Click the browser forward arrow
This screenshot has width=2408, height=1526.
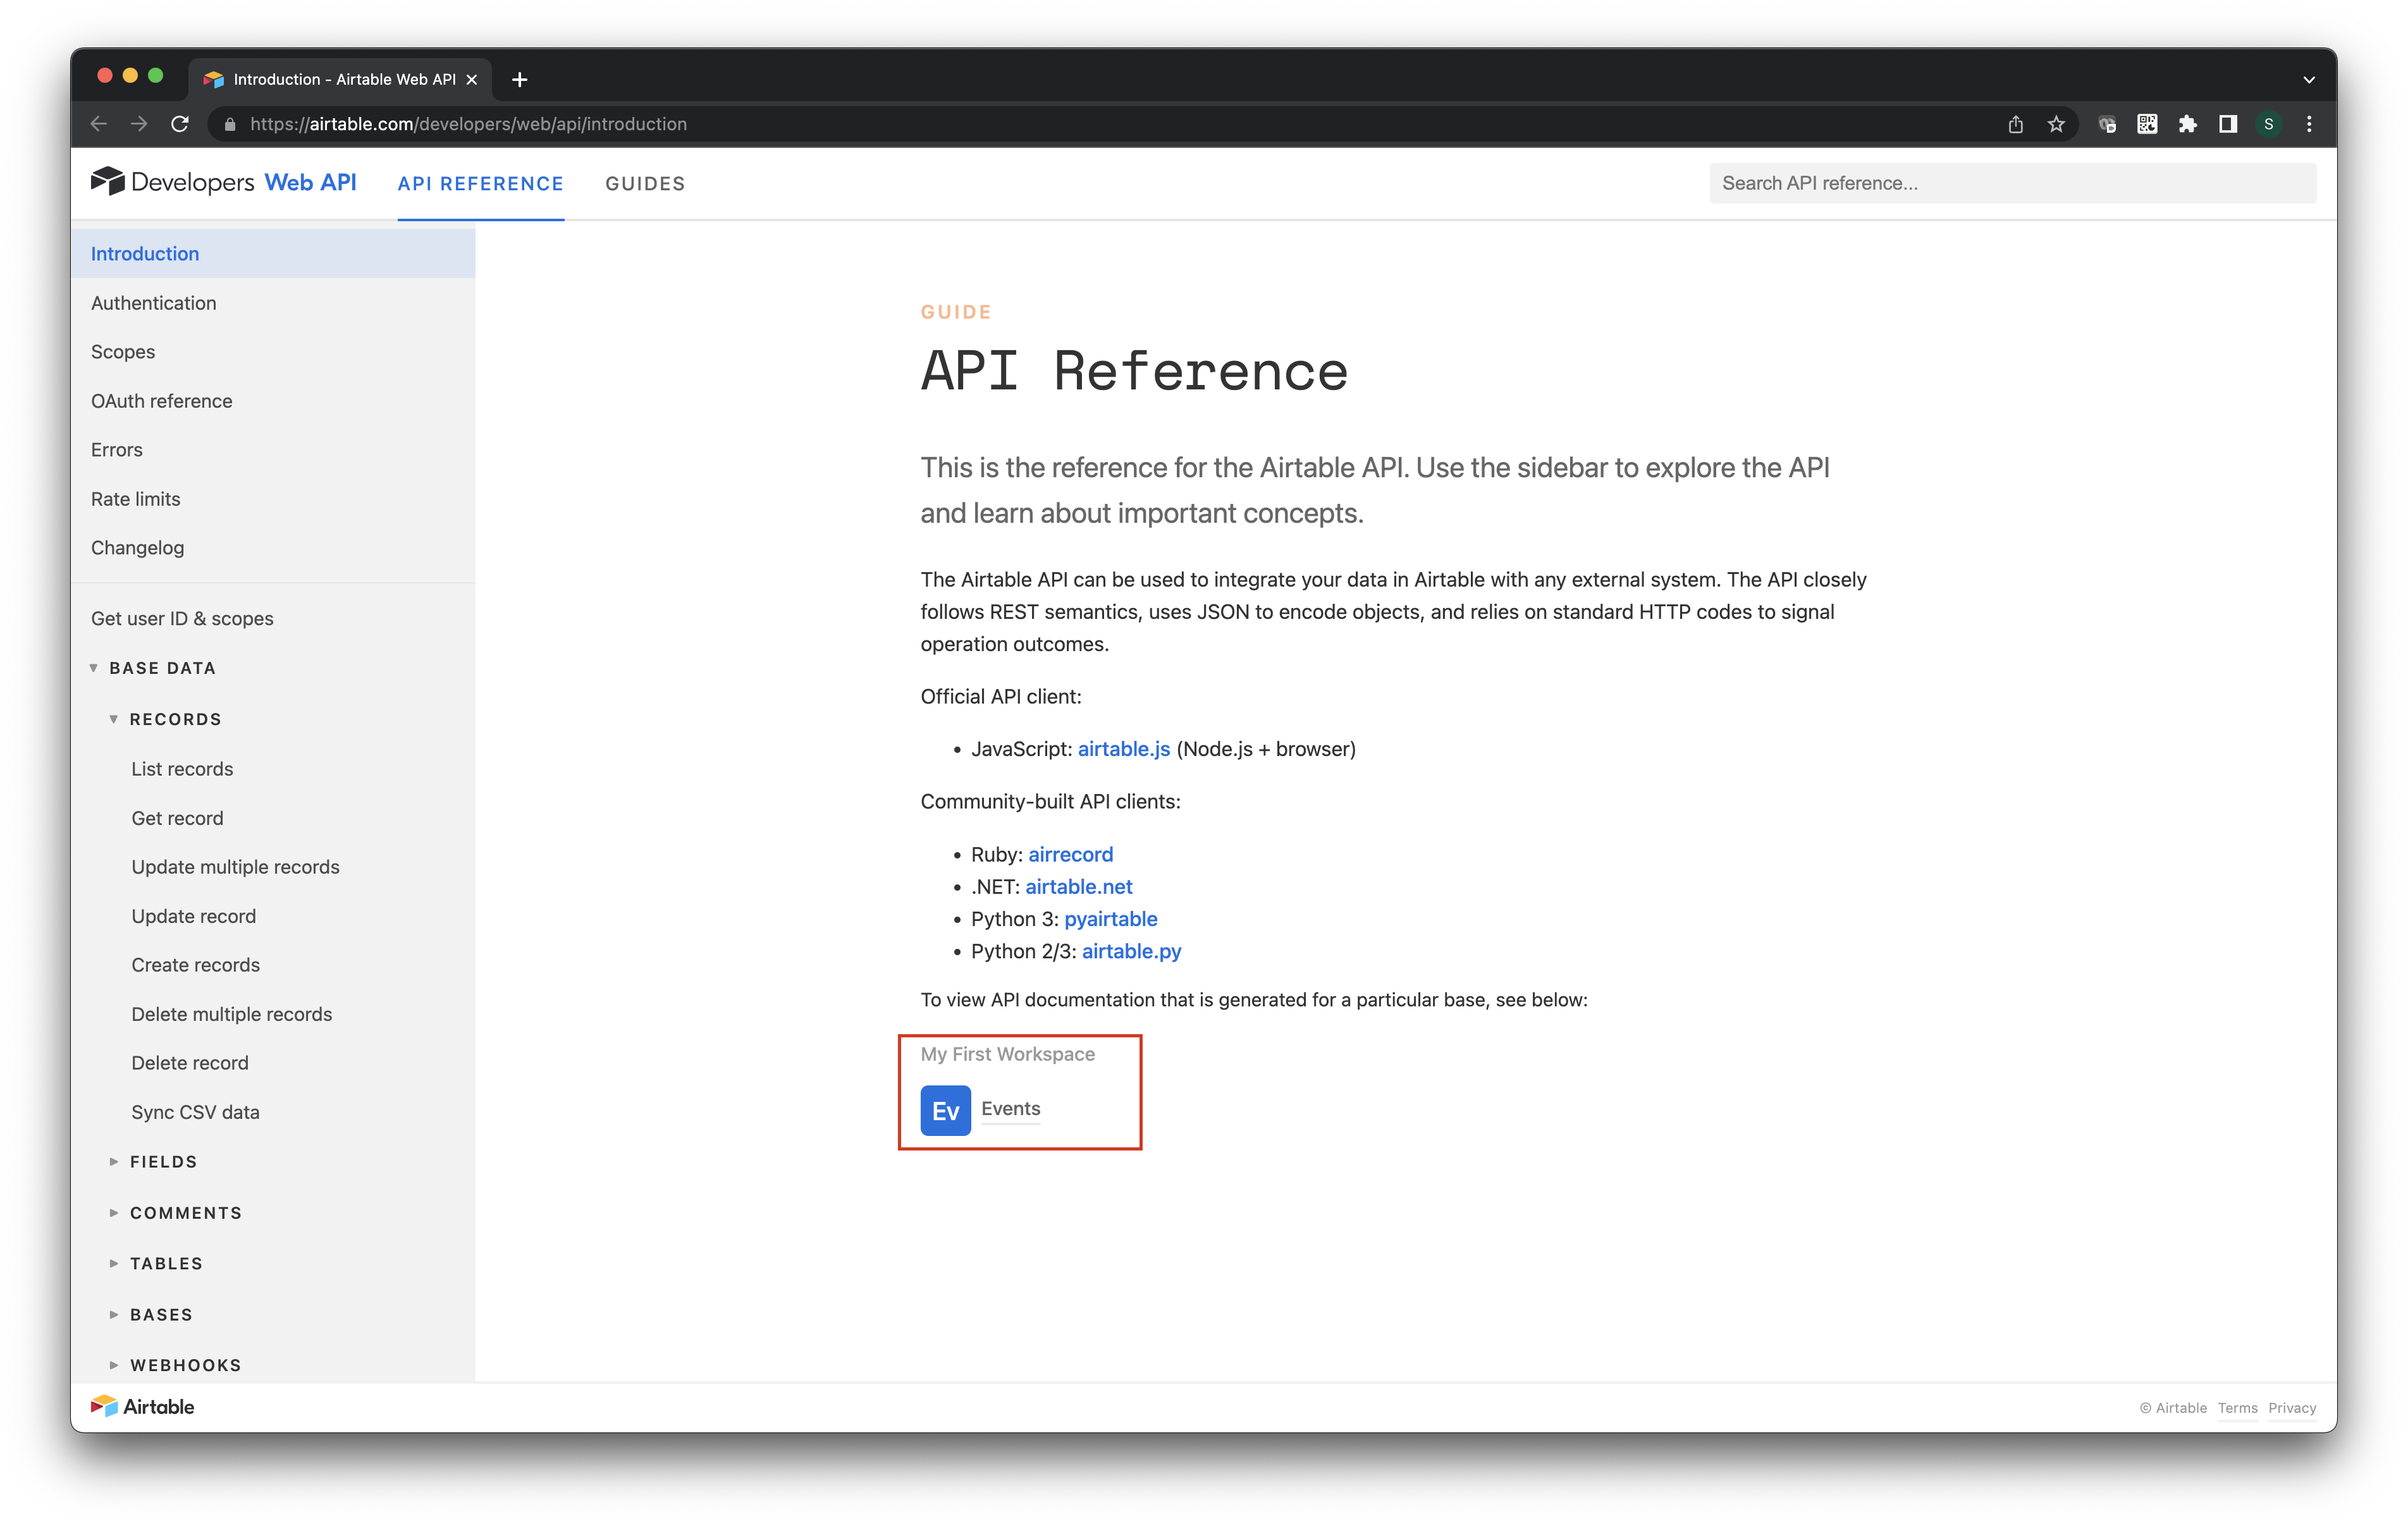139,124
